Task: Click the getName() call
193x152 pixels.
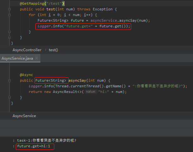Action: (x=116, y=86)
